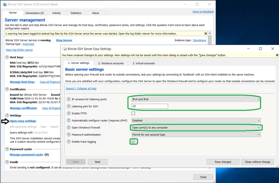
Task: Click the Listening port for SSH field
Action: [150, 106]
